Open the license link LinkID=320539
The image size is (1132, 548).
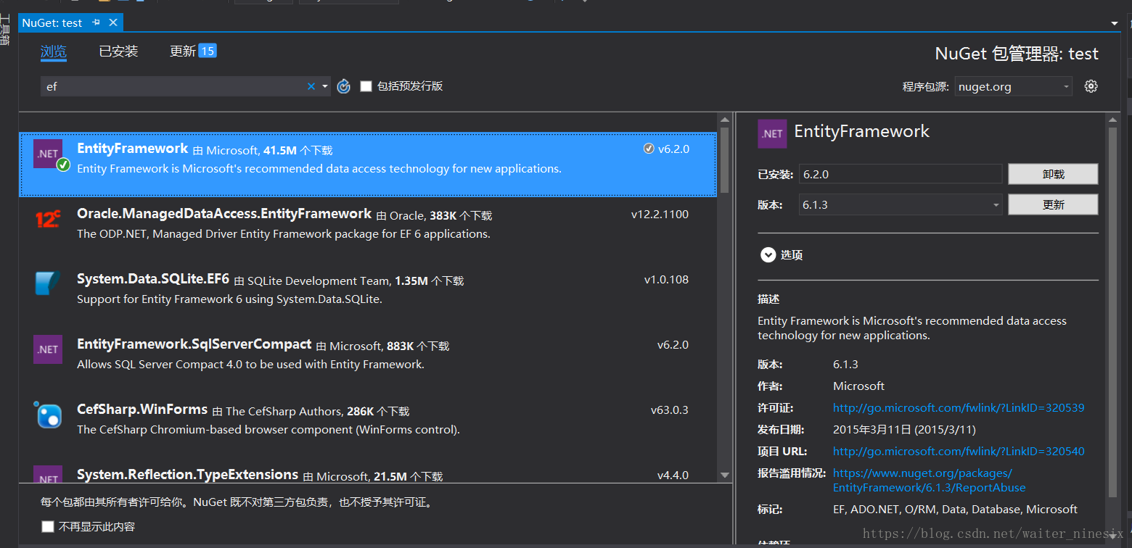[x=959, y=407]
